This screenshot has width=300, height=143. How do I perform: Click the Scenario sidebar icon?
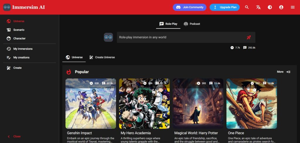click(8, 30)
